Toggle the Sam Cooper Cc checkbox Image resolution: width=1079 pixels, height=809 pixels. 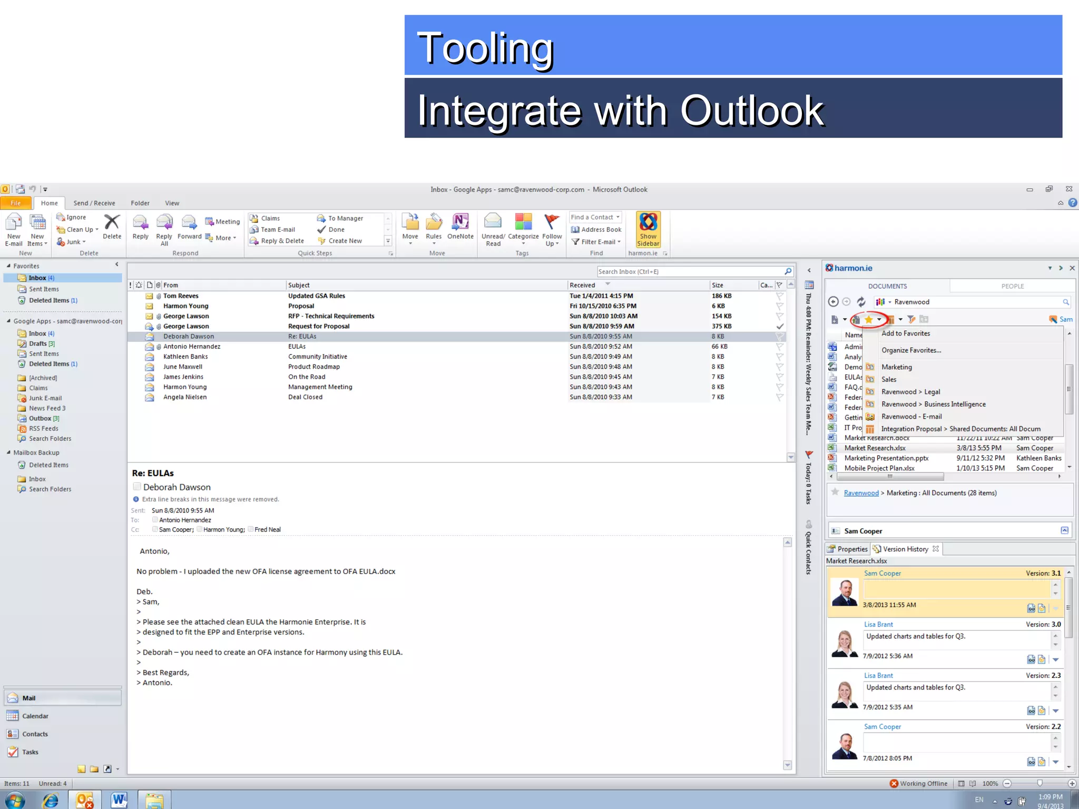[155, 529]
